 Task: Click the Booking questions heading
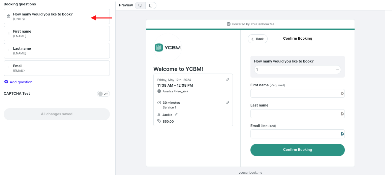pyautogui.click(x=20, y=4)
